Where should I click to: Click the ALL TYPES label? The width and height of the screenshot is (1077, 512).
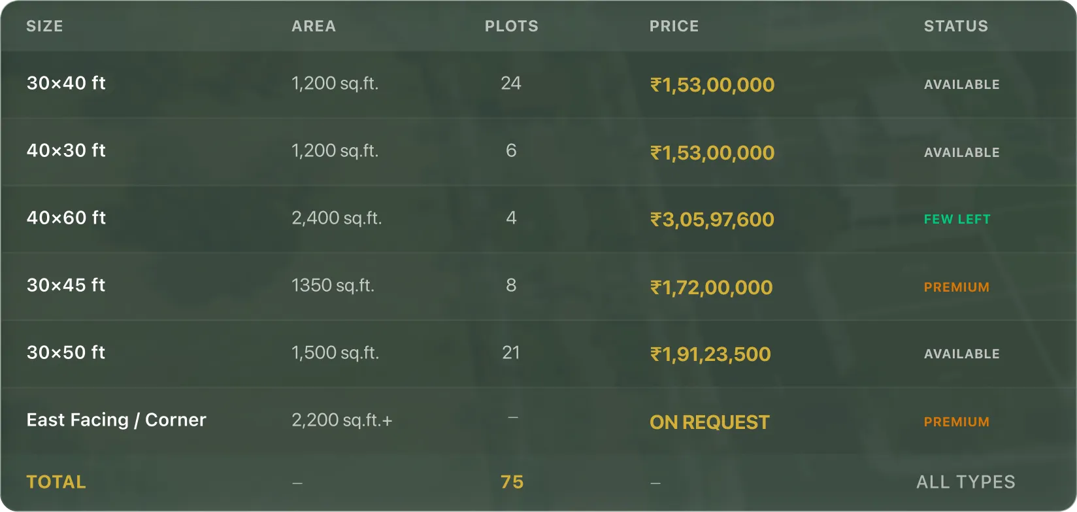coord(966,482)
